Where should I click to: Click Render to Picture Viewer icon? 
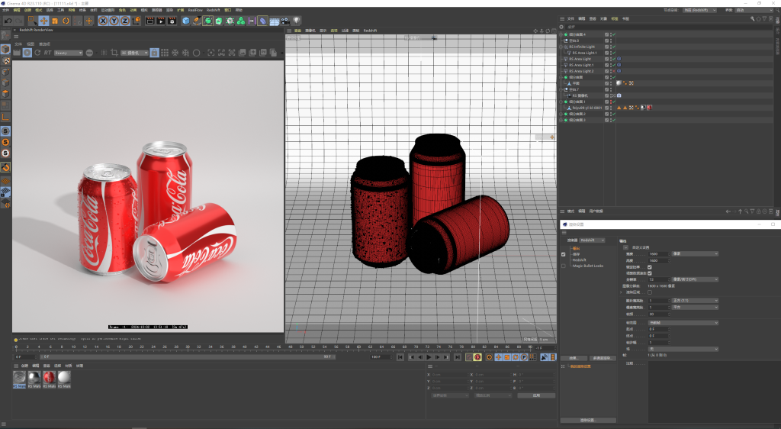(x=161, y=21)
